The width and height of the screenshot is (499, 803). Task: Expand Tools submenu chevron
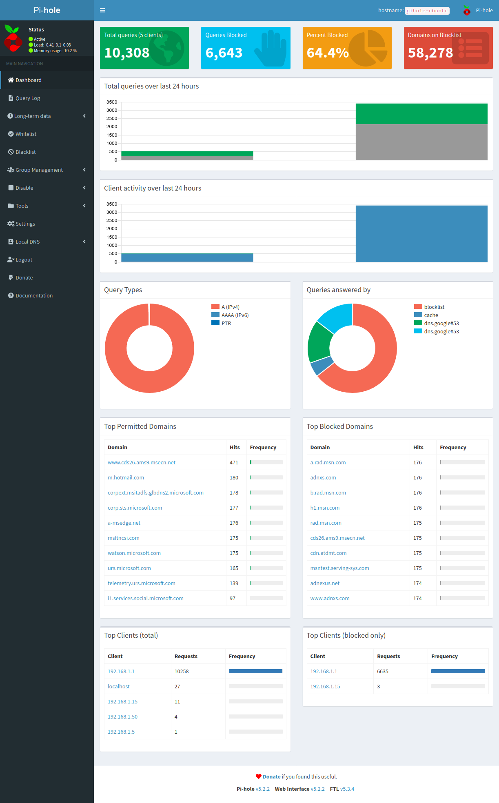tap(84, 206)
